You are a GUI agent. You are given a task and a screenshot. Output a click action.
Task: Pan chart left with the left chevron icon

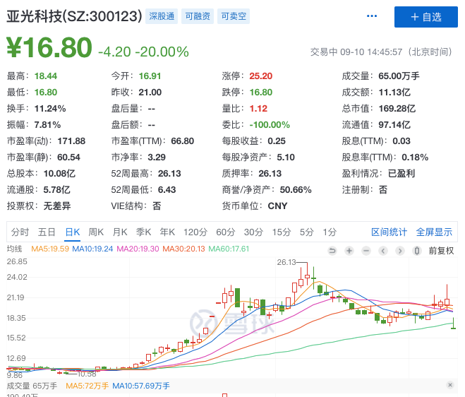point(383,251)
